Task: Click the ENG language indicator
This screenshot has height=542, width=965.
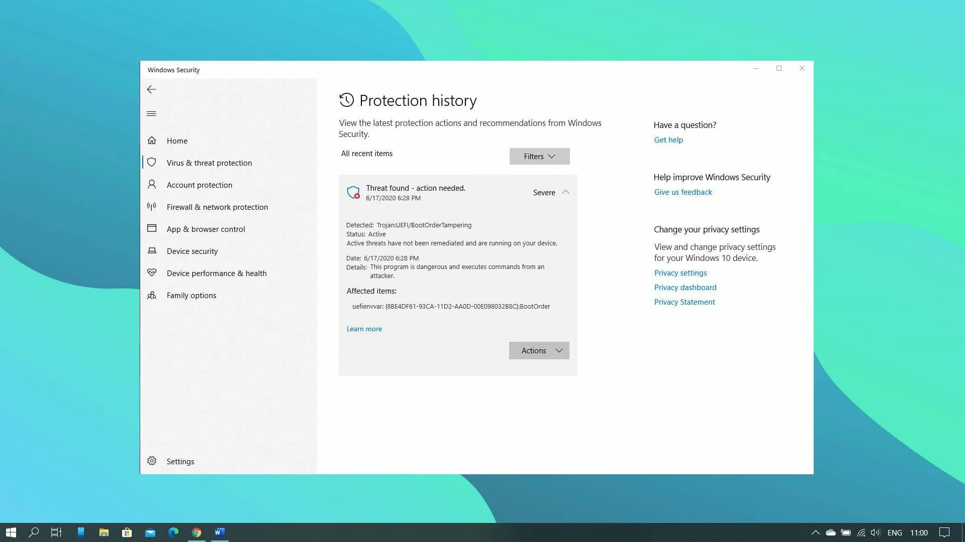Action: pos(895,532)
